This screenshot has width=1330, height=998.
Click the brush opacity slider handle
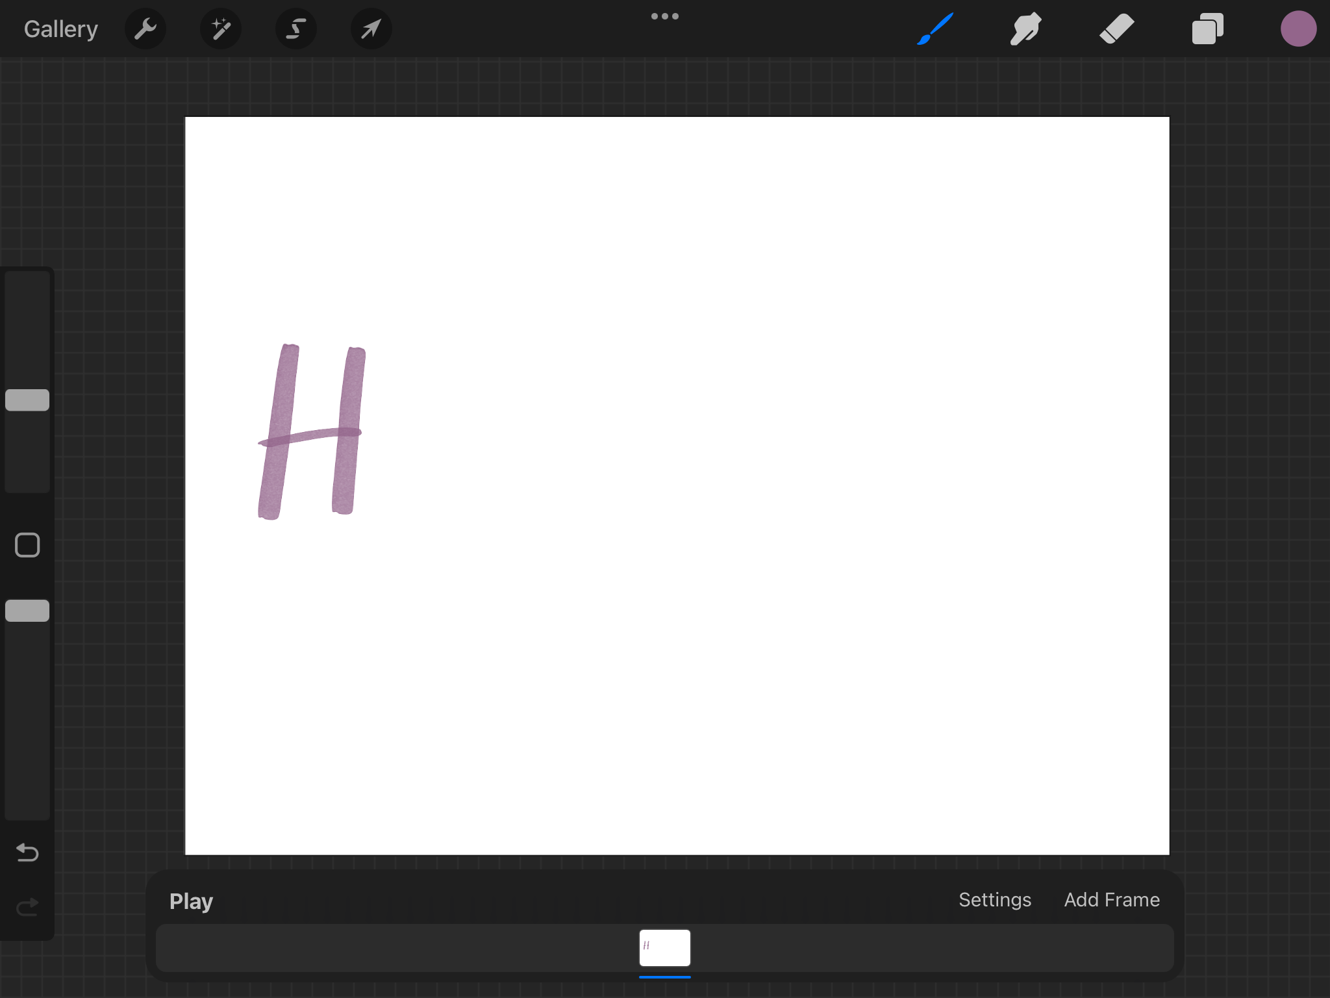pos(27,611)
